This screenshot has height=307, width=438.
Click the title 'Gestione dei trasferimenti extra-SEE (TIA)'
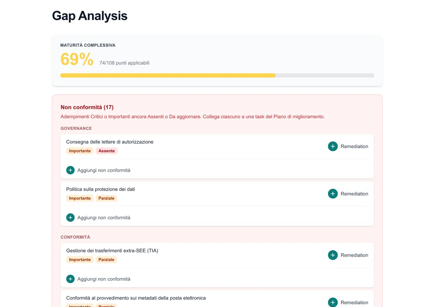pos(112,251)
